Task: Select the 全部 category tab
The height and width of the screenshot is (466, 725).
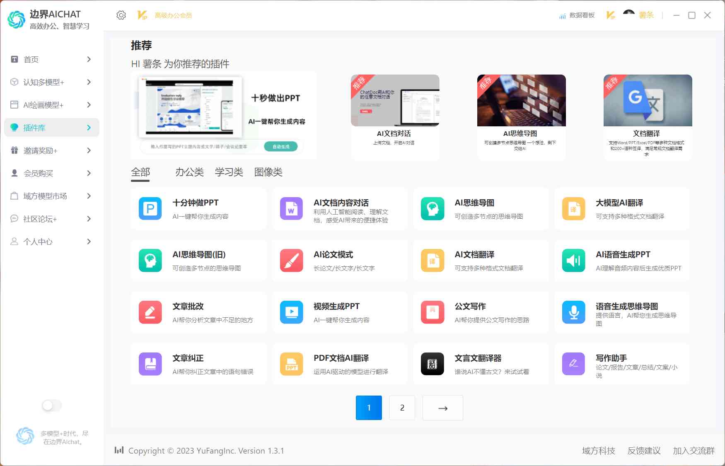Action: [140, 172]
